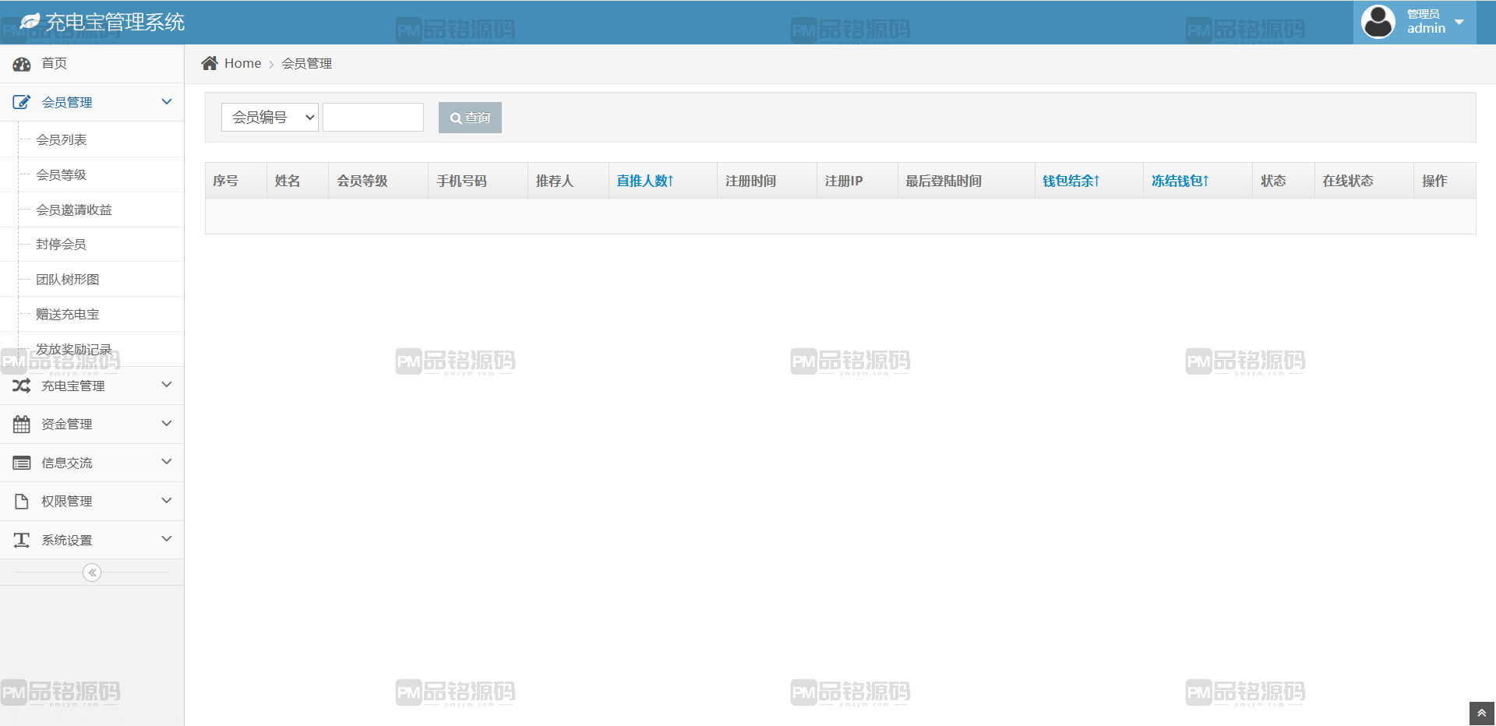The image size is (1496, 726).
Task: Collapse the 会员管理 menu chevron
Action: (x=167, y=101)
